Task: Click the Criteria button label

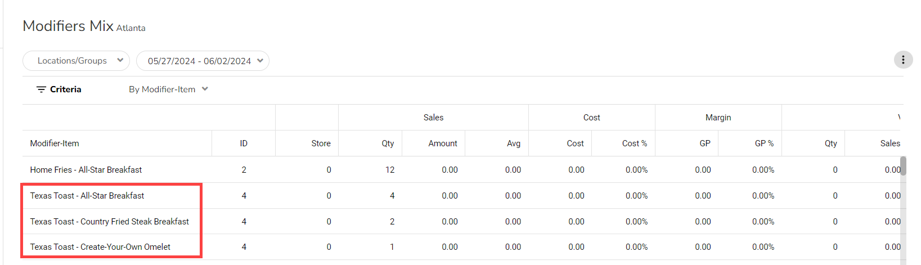Action: [65, 89]
